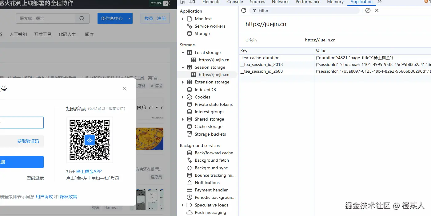Image resolution: width=431 pixels, height=216 pixels.
Task: Click the Cache storage database icon
Action: 190,126
